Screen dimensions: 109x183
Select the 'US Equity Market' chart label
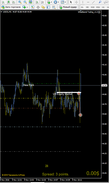[x=63, y=94]
